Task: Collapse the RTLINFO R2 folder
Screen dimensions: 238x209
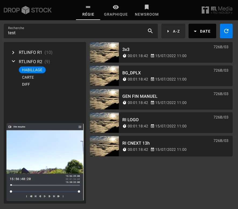Action: 13,62
